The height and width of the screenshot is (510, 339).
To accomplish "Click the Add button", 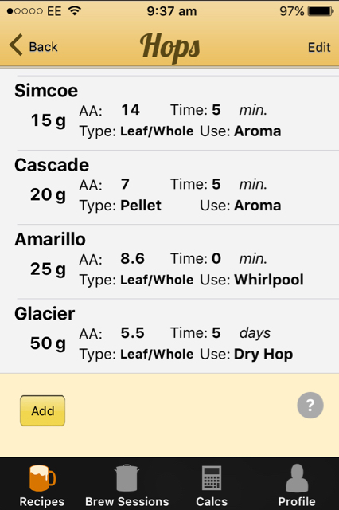I will pyautogui.click(x=42, y=411).
